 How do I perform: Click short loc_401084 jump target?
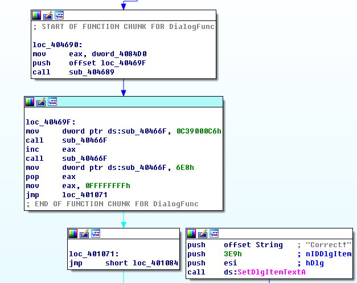click(x=142, y=263)
